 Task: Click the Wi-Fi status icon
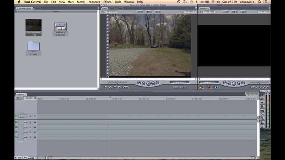(213, 2)
